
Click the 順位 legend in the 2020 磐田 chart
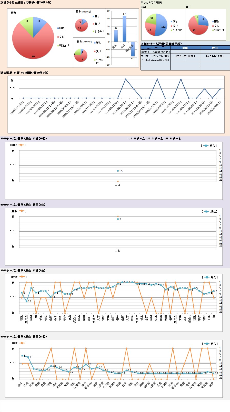[x=209, y=212]
